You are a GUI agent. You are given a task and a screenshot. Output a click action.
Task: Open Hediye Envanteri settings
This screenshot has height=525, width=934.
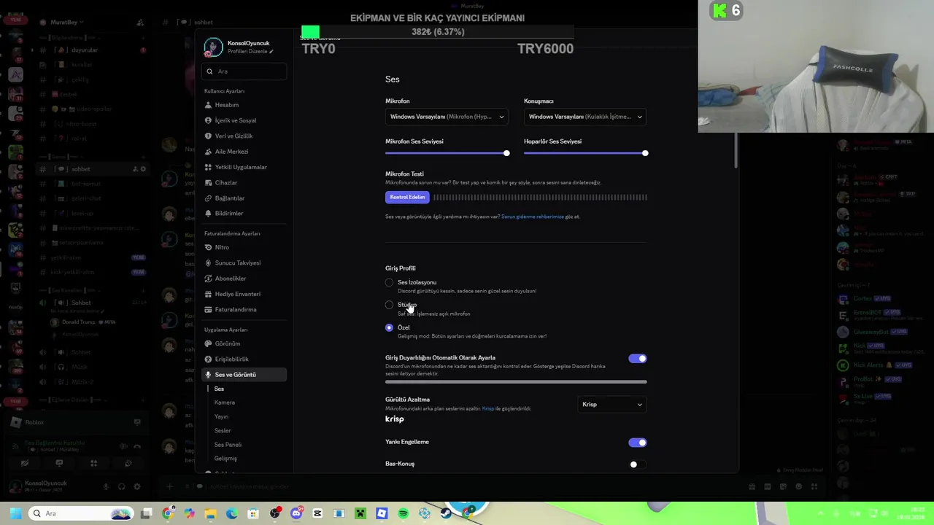[x=244, y=294]
